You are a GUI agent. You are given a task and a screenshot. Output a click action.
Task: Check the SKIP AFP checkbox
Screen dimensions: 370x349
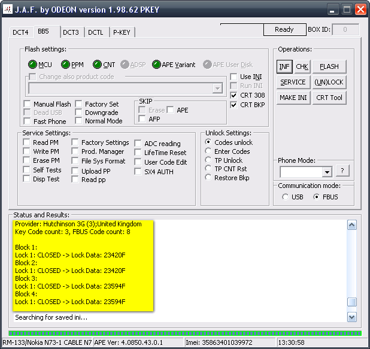pos(142,119)
